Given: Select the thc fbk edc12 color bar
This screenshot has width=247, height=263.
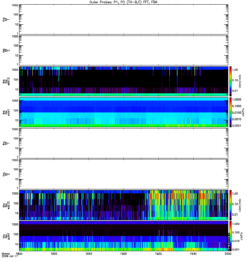Looking at the screenshot, I should coord(231,205).
